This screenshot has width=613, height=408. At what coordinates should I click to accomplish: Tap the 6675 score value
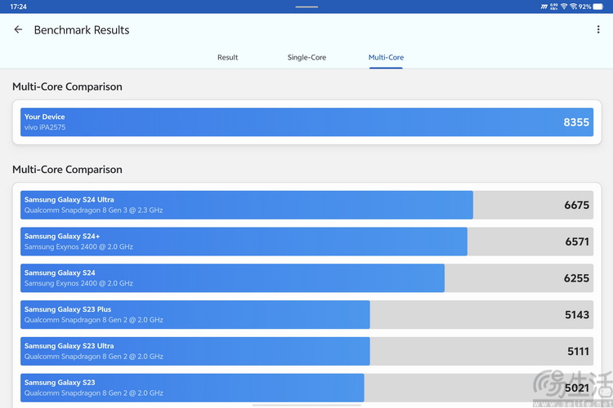click(576, 205)
